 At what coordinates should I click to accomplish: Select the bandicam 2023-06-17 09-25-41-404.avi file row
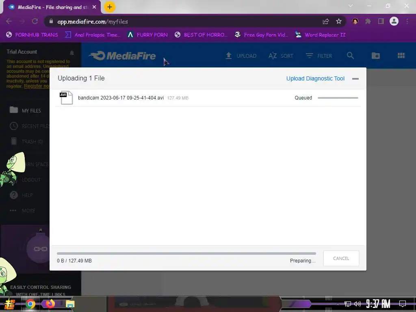[x=208, y=97]
